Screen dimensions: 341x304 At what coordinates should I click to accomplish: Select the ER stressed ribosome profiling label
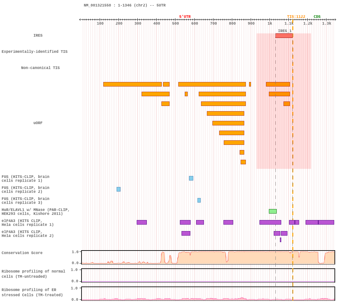[32, 293]
